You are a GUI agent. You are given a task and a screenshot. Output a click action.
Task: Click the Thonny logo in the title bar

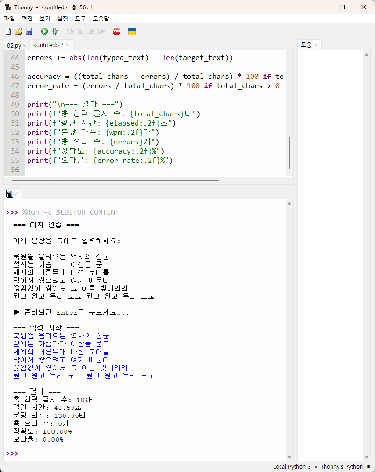point(7,7)
